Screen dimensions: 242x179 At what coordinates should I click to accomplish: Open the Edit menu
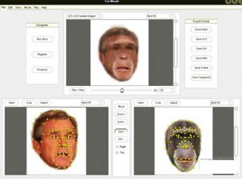(x=10, y=7)
